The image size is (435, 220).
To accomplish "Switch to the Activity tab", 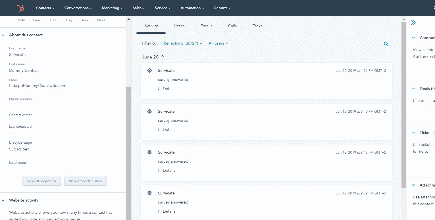I will 151,26.
